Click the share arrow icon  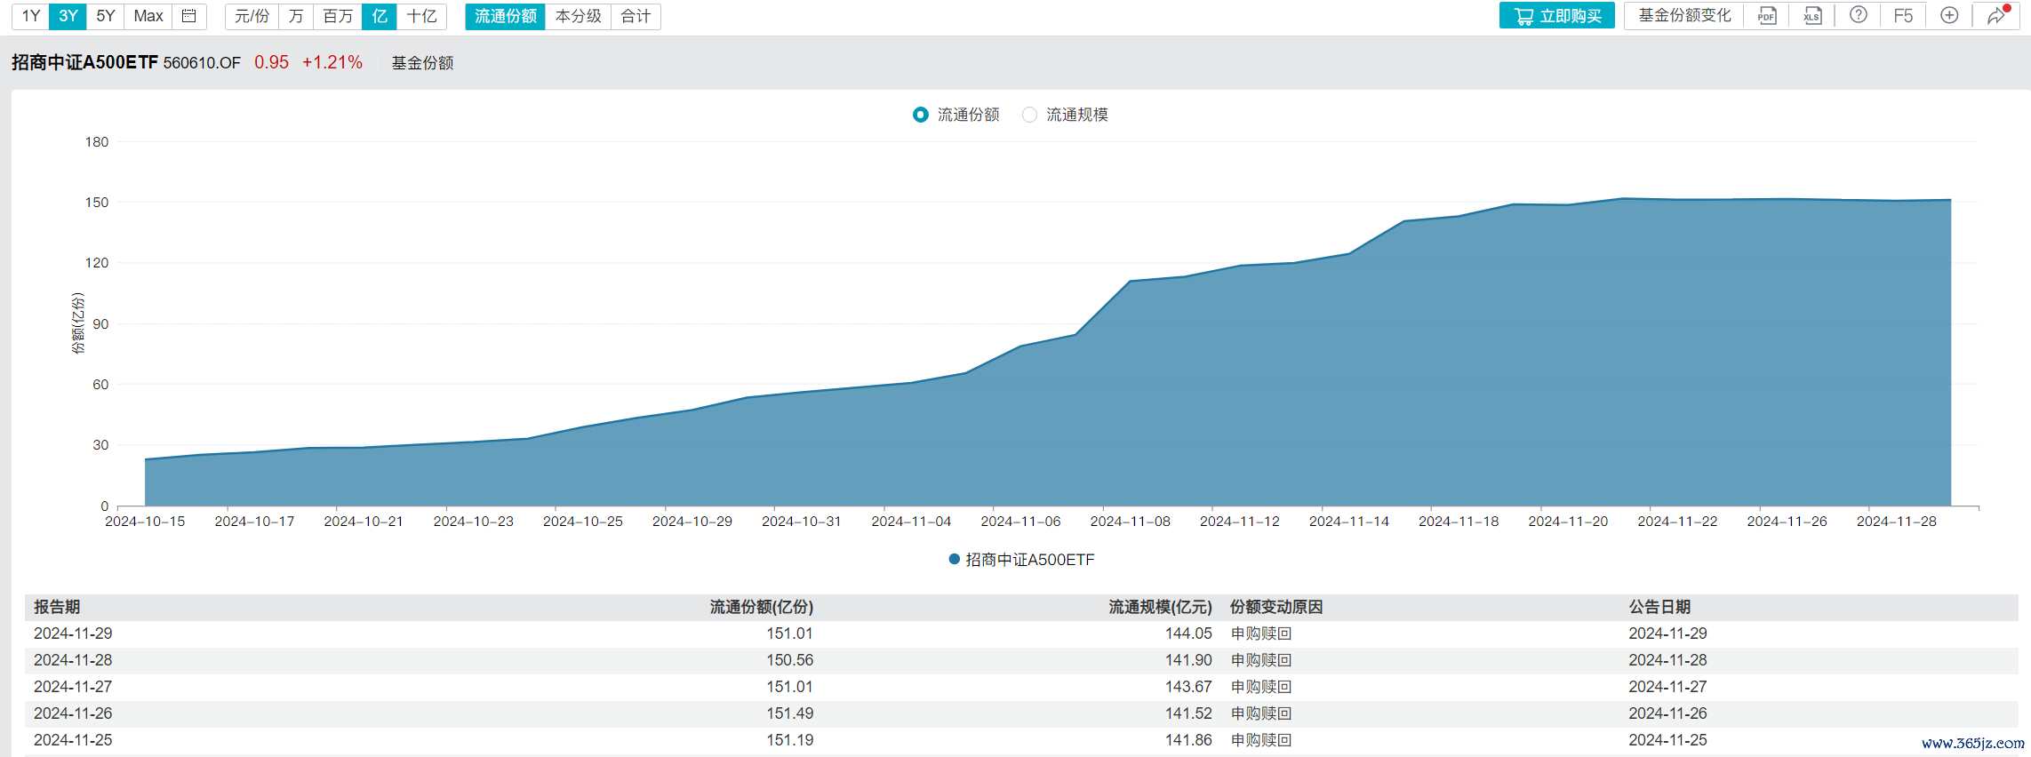[1996, 15]
